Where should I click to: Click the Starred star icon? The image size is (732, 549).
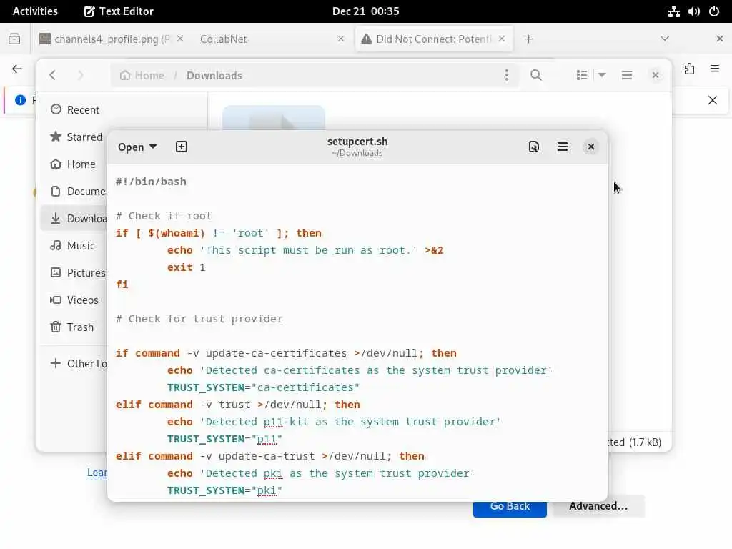point(56,137)
